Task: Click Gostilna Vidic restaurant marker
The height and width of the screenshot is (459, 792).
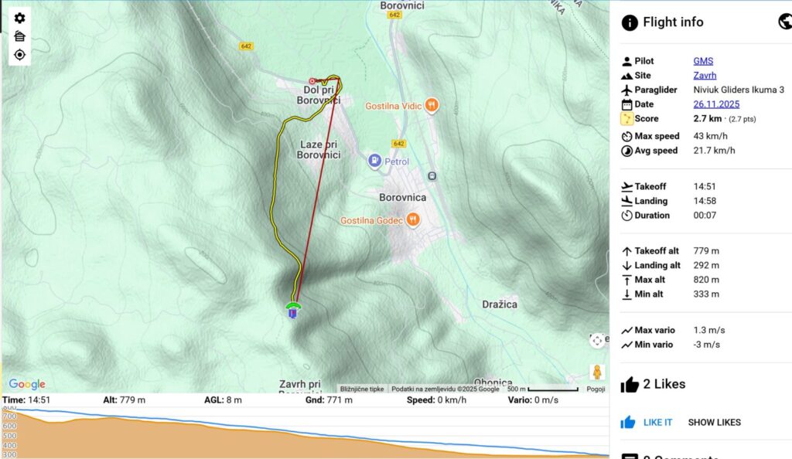Action: click(x=432, y=105)
